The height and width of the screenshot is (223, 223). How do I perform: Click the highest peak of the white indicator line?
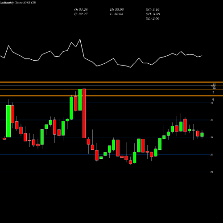(x=80, y=39)
